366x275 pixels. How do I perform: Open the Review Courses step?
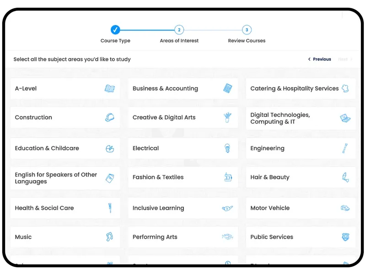tap(247, 30)
